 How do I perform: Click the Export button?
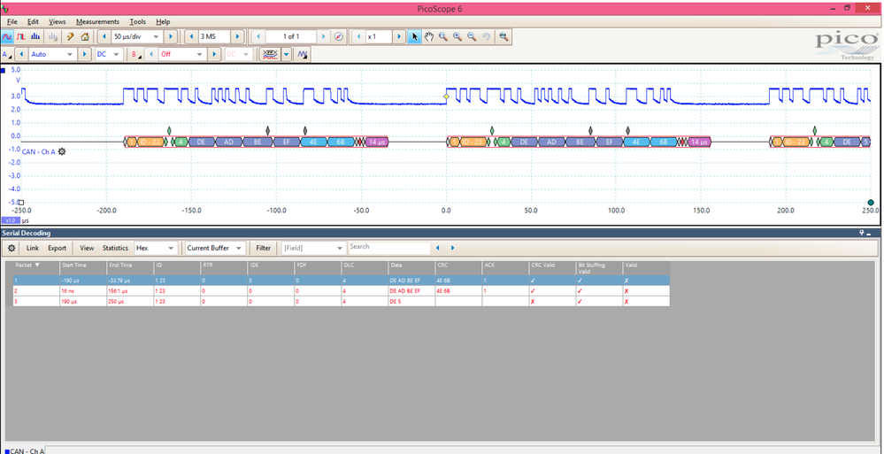57,248
